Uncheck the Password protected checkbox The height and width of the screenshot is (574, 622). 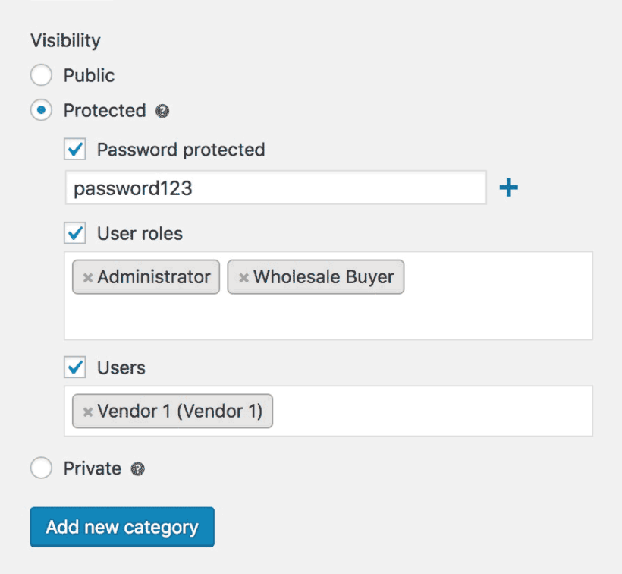(x=75, y=150)
